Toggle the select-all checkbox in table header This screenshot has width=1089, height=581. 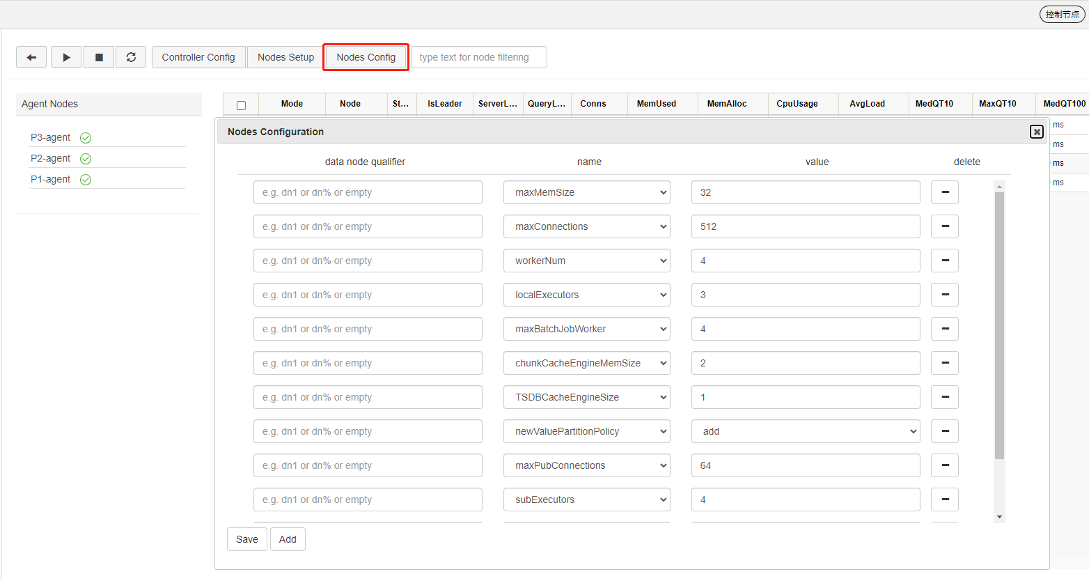[241, 105]
